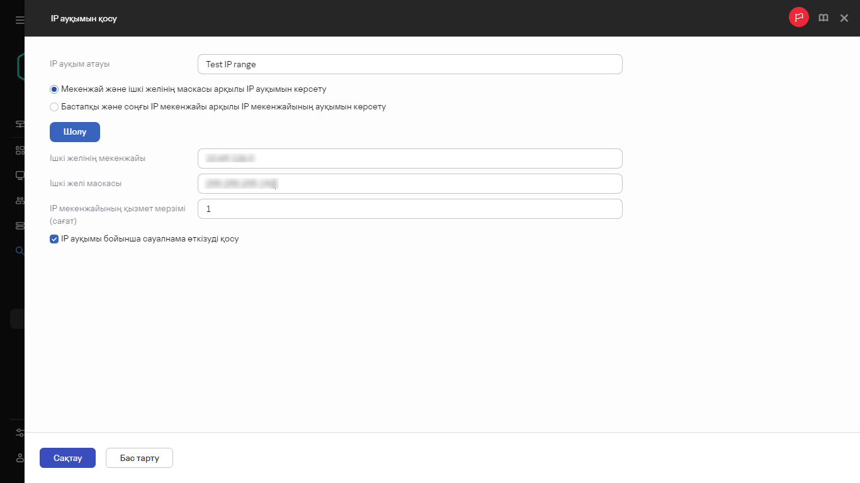
Task: Focus the IP ауқым атауы field
Action: point(410,64)
